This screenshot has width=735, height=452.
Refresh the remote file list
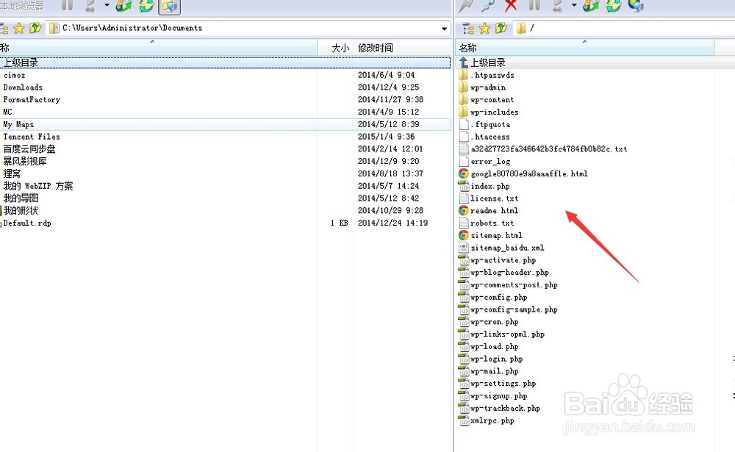click(x=613, y=6)
